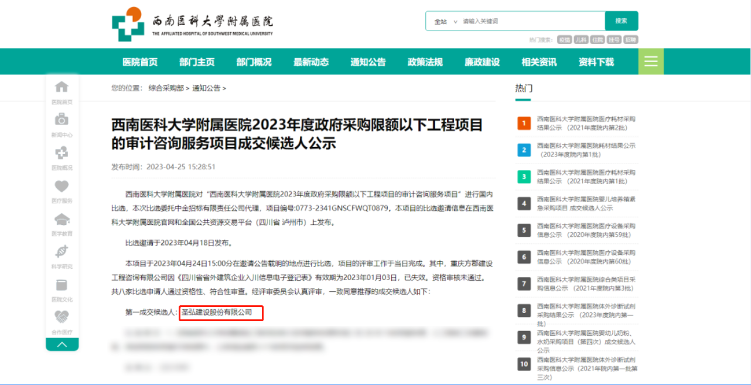Screen dimensions: 751x385
Task: Click the 综合采购部 breadcrumb link
Action: [x=166, y=88]
